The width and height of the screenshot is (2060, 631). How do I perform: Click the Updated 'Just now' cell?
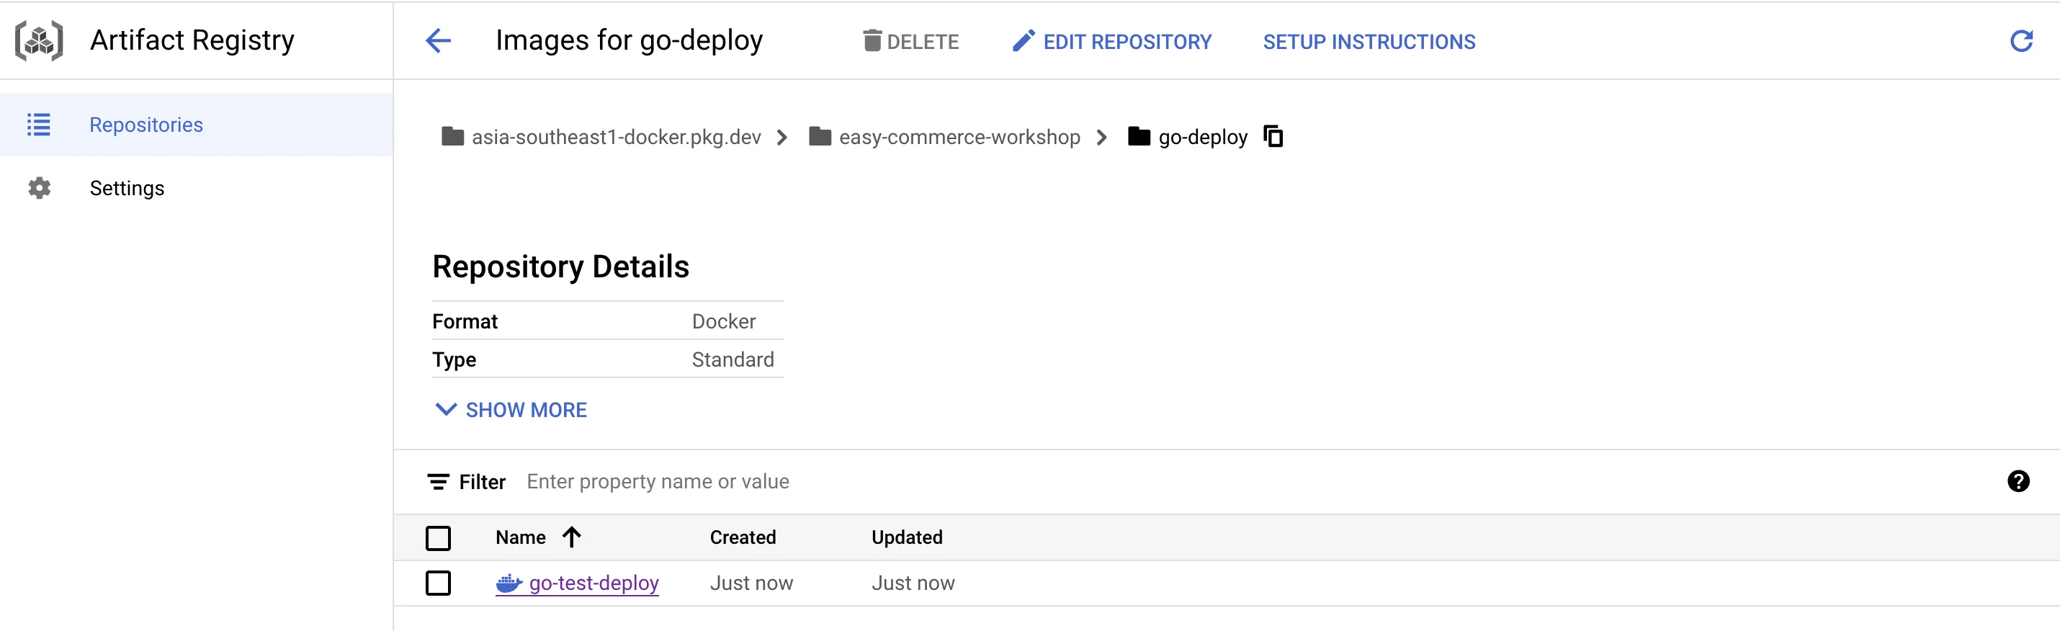click(913, 583)
